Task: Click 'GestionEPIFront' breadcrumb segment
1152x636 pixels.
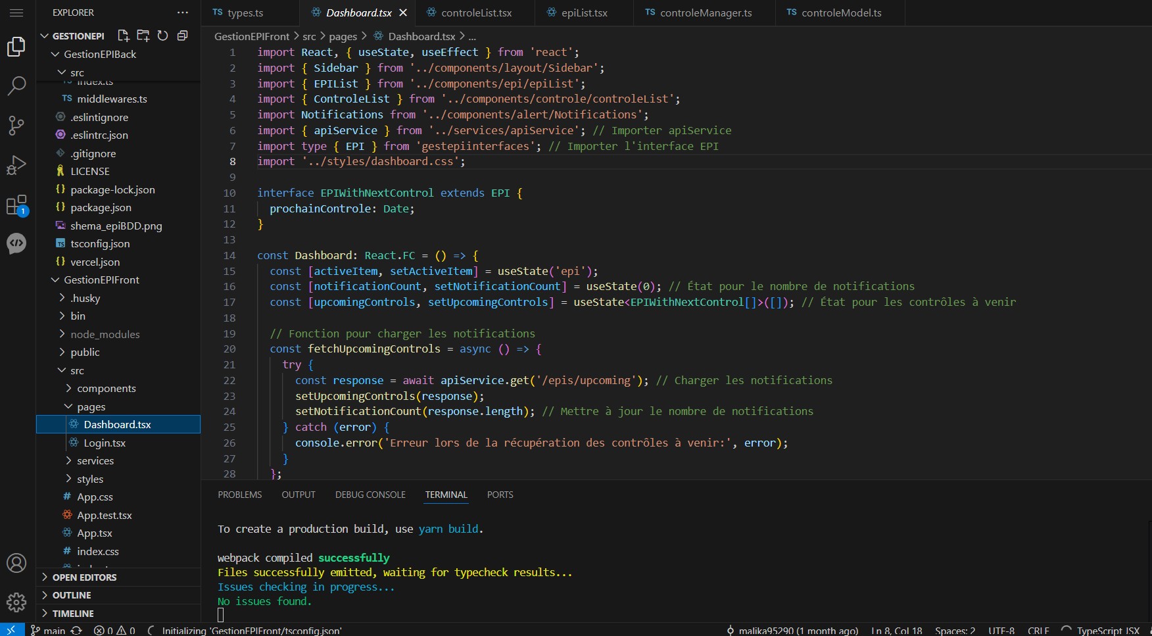Action: point(252,36)
